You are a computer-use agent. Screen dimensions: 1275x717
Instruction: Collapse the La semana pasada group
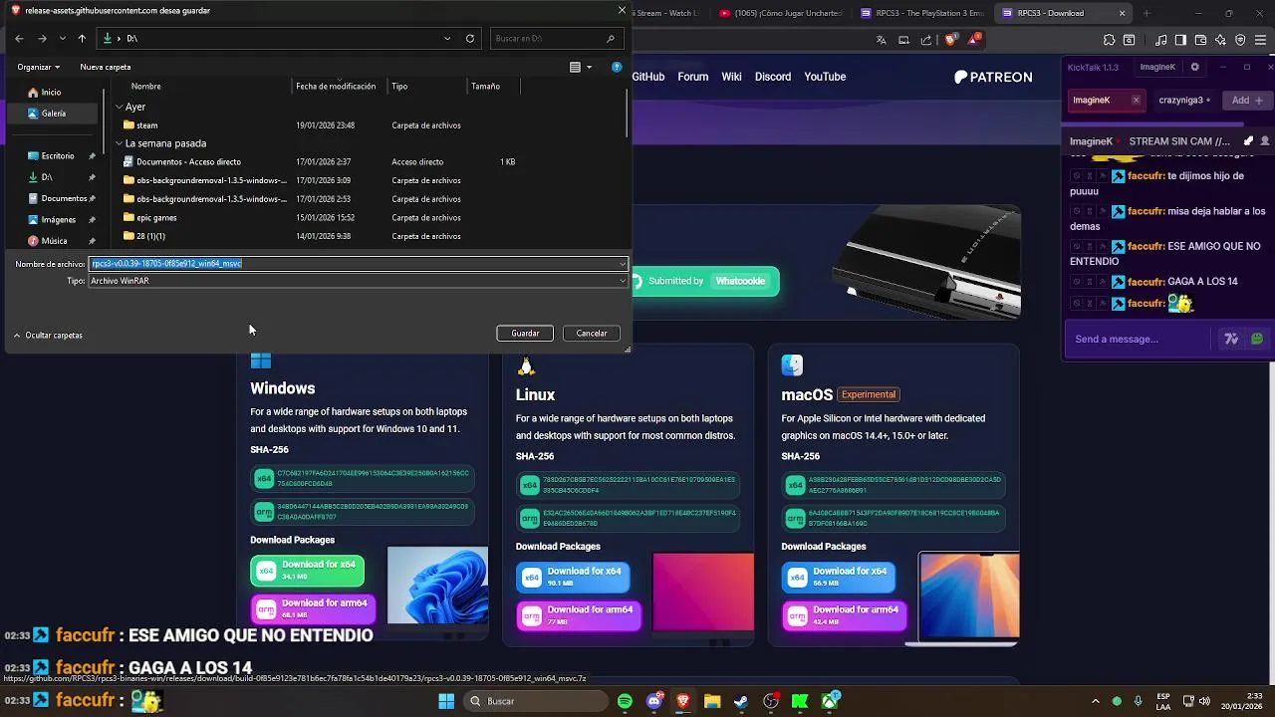pos(120,143)
